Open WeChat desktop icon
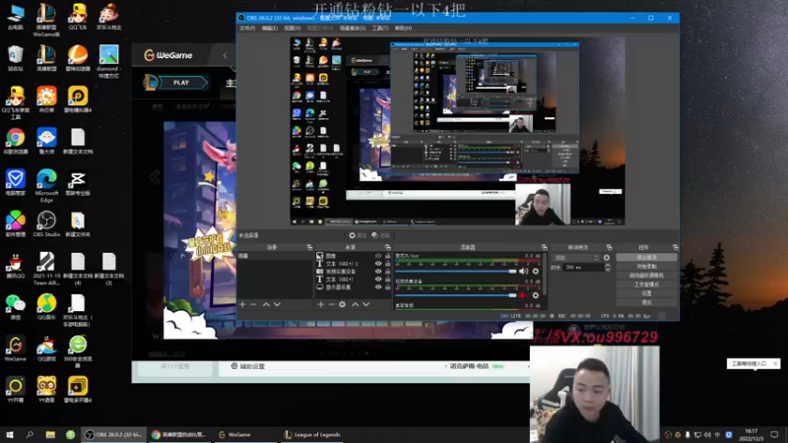This screenshot has height=443, width=788. tap(16, 307)
